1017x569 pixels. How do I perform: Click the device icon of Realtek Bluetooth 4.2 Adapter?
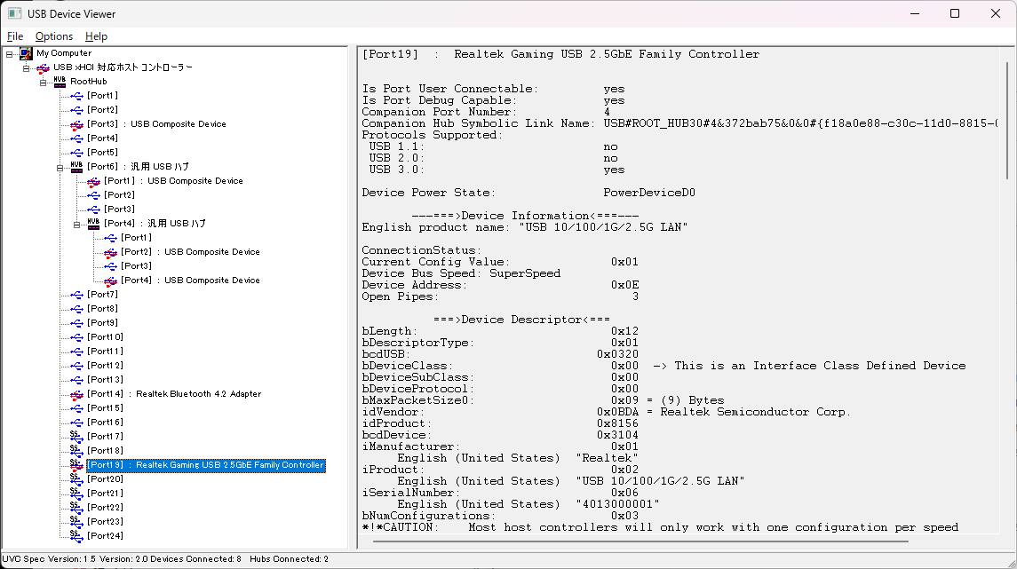pos(76,394)
